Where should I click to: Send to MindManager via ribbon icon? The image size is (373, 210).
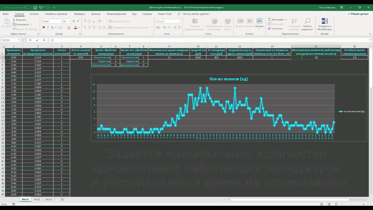click(325, 24)
